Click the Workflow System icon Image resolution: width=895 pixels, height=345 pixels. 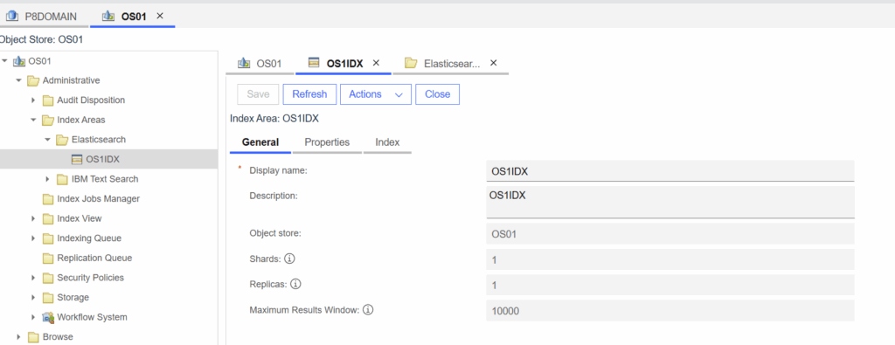48,317
